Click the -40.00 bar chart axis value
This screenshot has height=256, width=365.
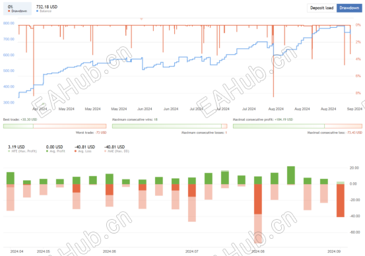[x=354, y=216]
